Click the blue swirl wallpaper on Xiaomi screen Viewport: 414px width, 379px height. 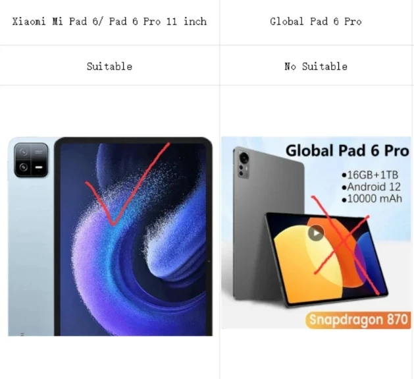coord(133,240)
